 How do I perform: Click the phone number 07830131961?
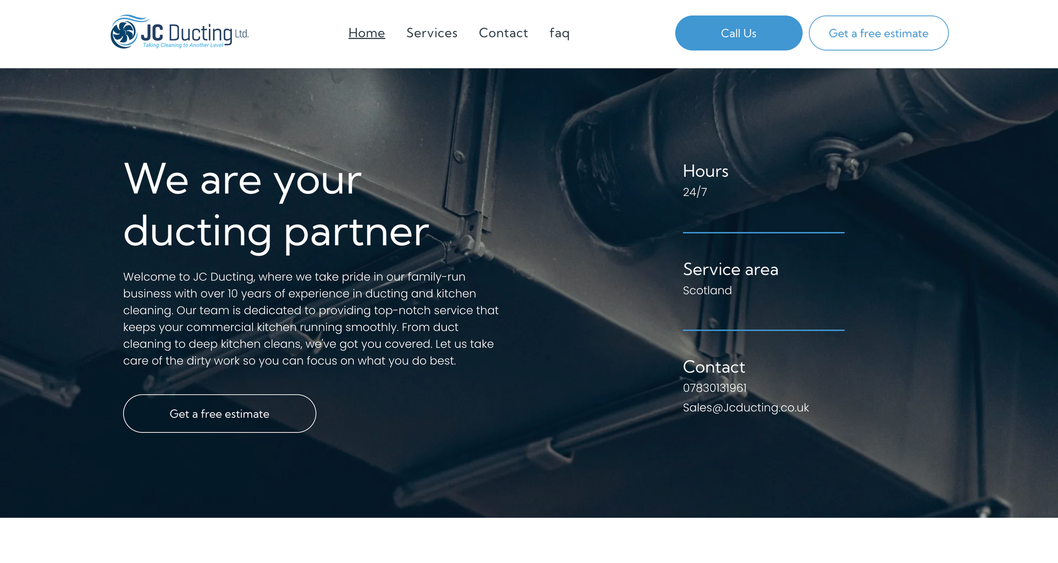(715, 388)
